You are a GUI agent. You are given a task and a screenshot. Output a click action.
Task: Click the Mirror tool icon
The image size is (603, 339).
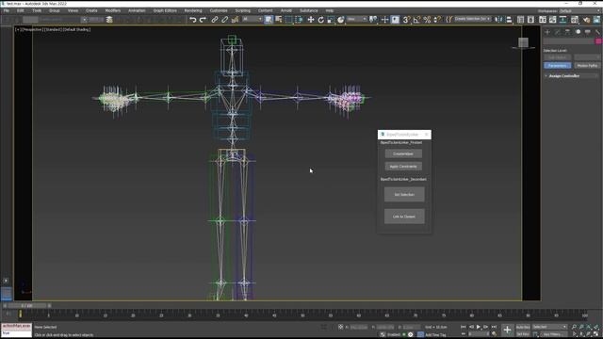tap(498, 20)
